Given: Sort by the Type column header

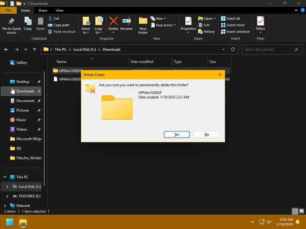Looking at the screenshot, I should [x=190, y=62].
